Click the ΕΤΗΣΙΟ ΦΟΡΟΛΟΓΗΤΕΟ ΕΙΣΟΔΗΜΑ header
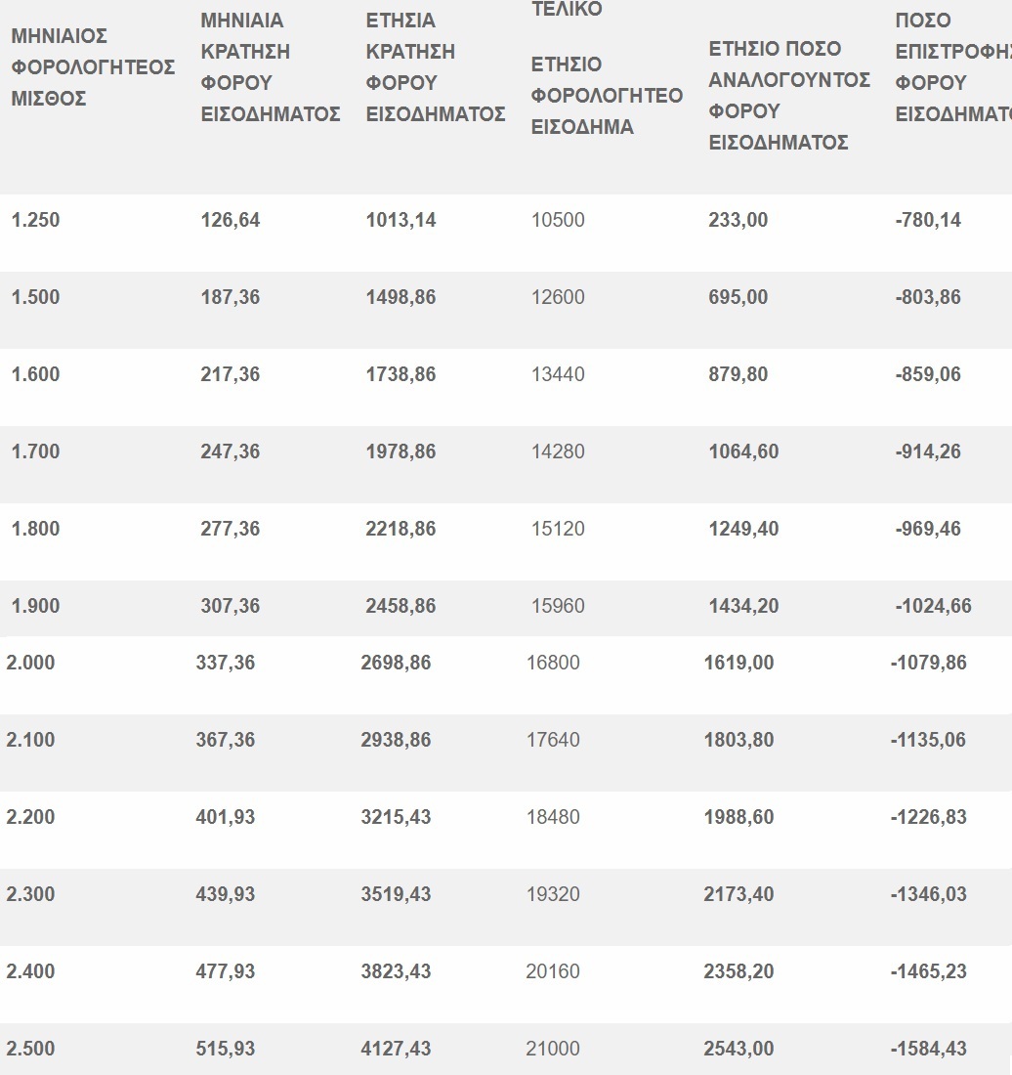 [x=606, y=96]
